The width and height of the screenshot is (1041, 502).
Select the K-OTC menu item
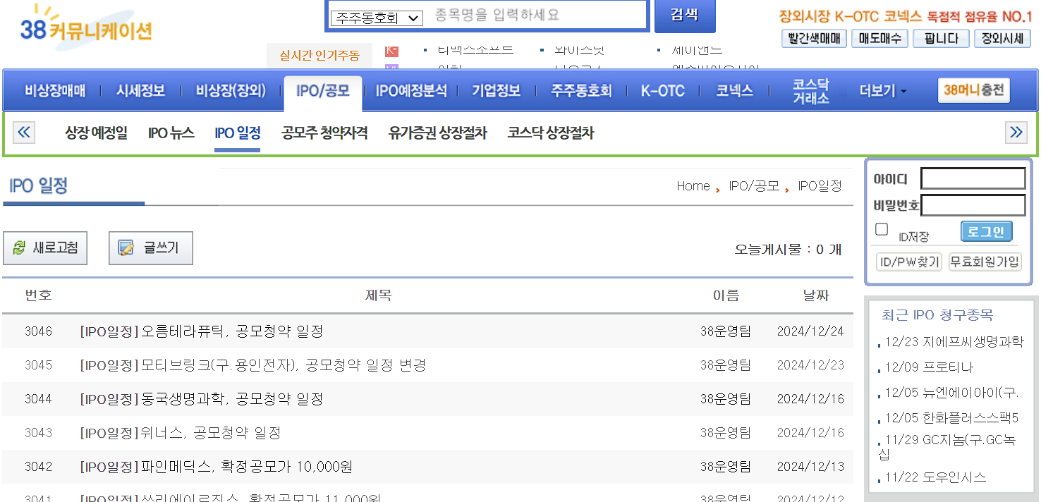point(662,90)
